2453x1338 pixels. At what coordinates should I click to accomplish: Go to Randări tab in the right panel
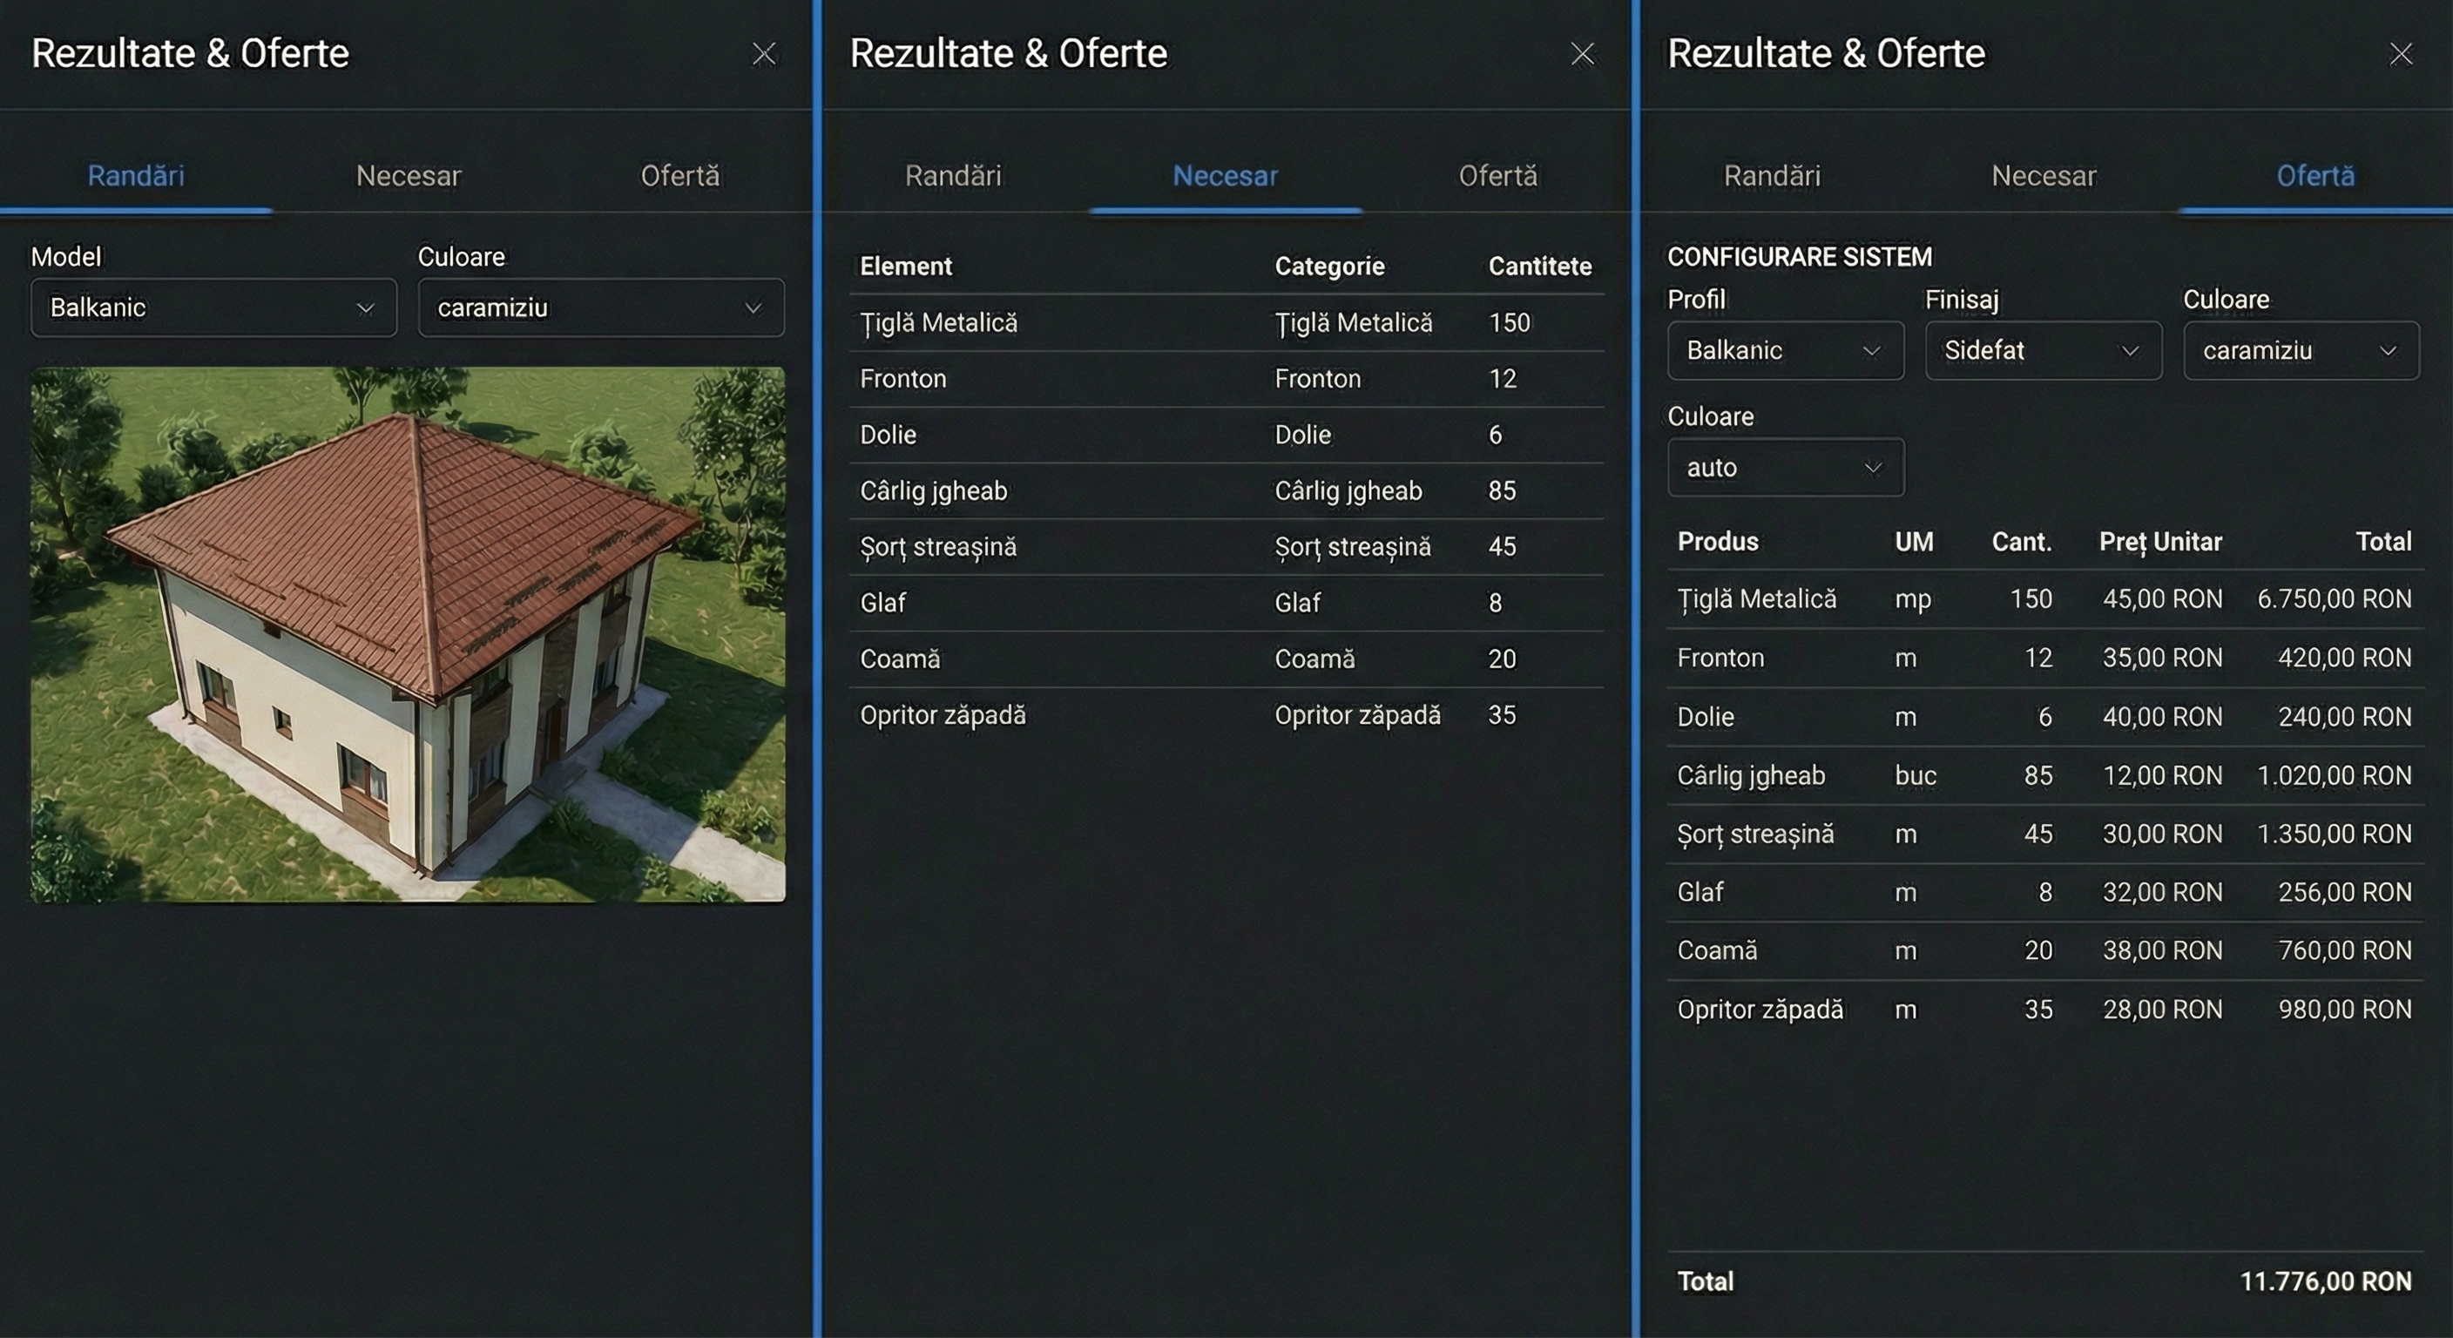point(1771,175)
